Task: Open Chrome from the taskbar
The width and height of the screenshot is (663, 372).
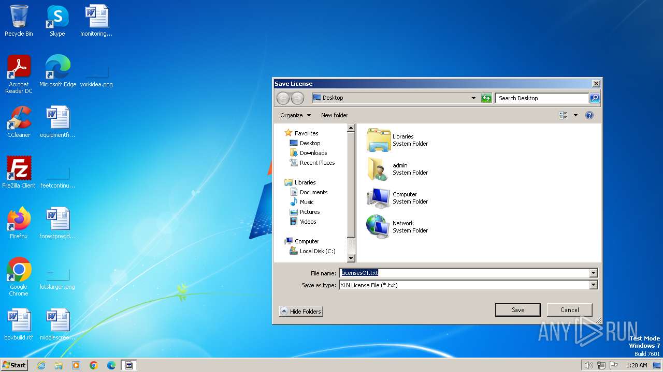Action: point(94,365)
